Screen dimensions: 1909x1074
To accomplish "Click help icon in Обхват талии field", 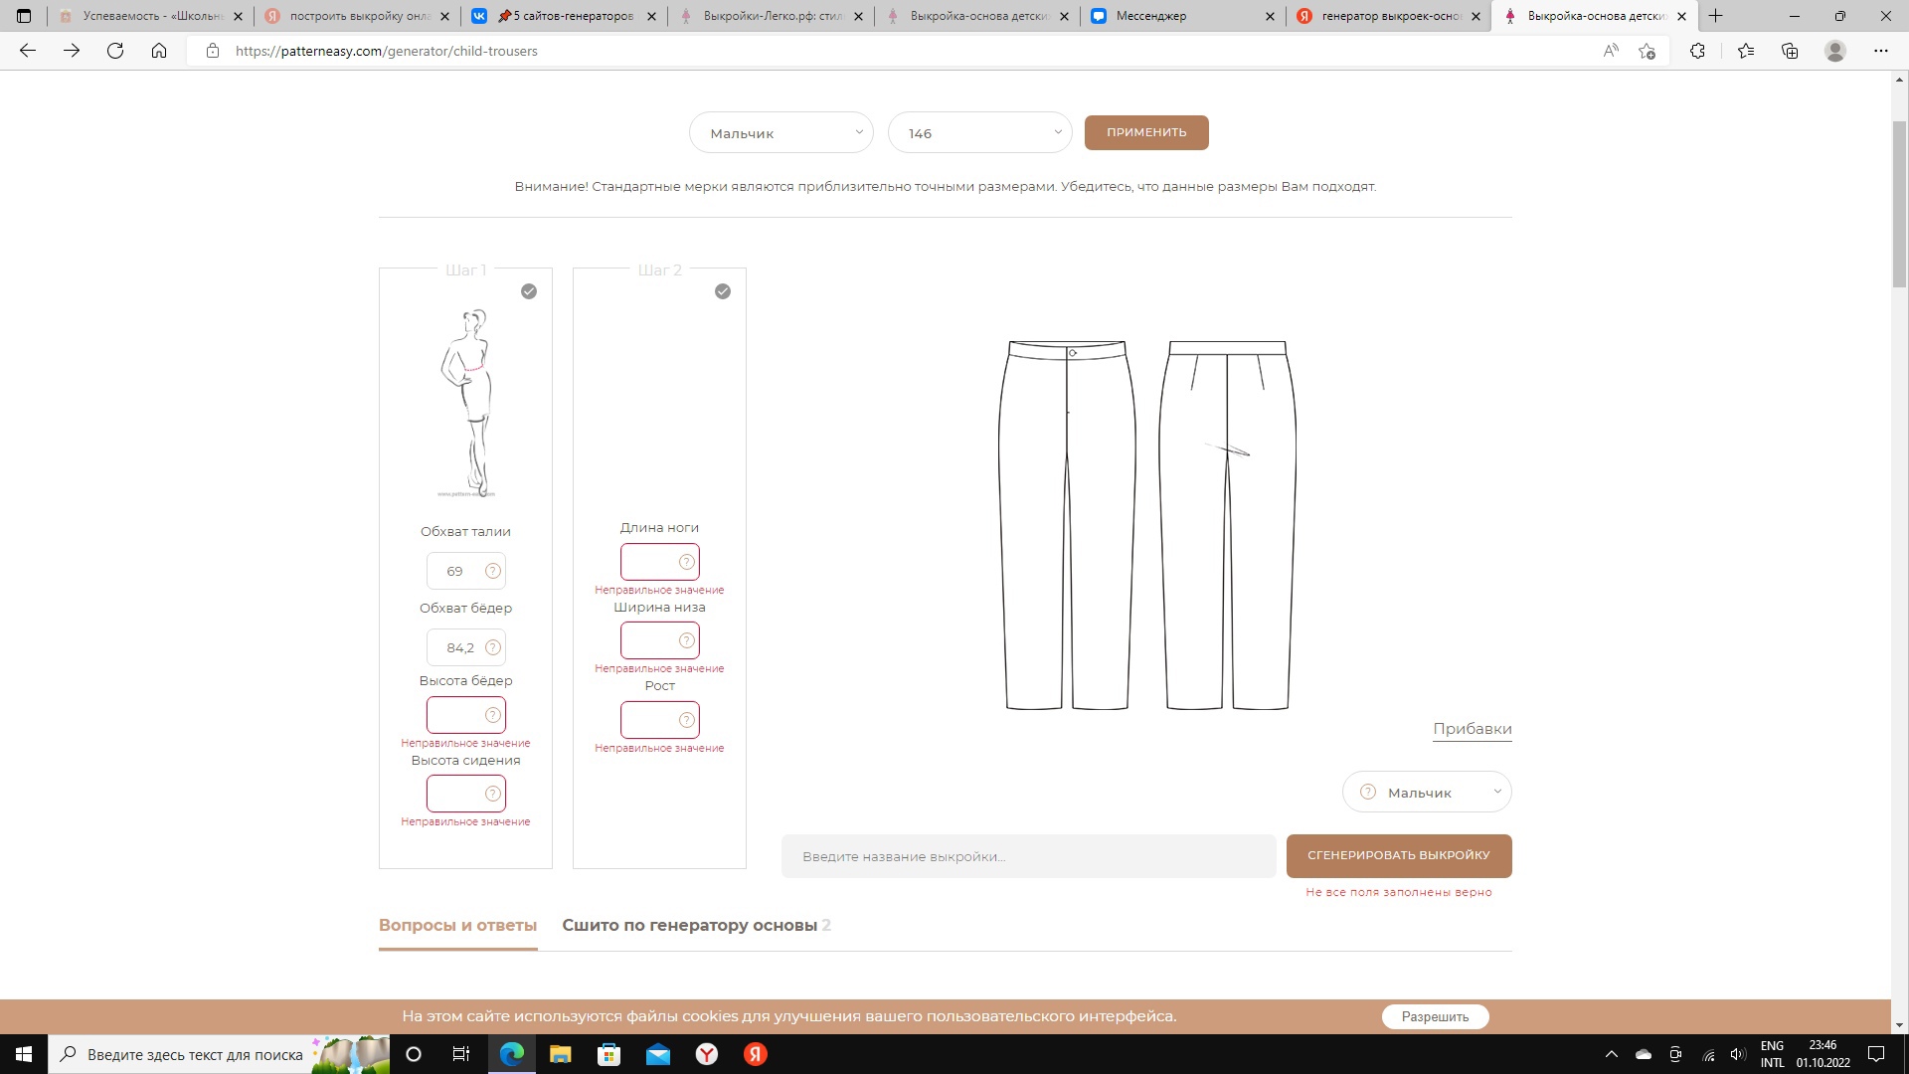I will [492, 571].
